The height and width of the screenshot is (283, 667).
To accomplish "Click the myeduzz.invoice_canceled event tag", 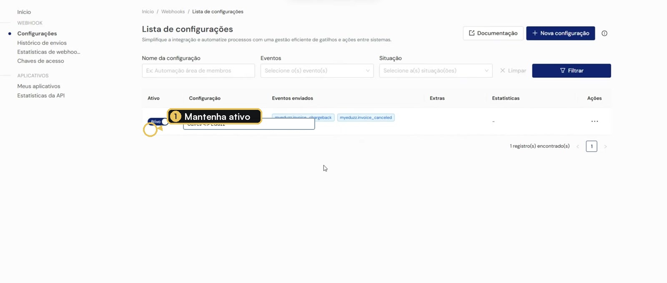I will (x=366, y=118).
